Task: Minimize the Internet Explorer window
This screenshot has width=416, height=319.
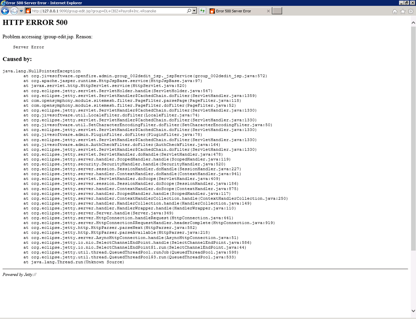Action: pos(401,3)
